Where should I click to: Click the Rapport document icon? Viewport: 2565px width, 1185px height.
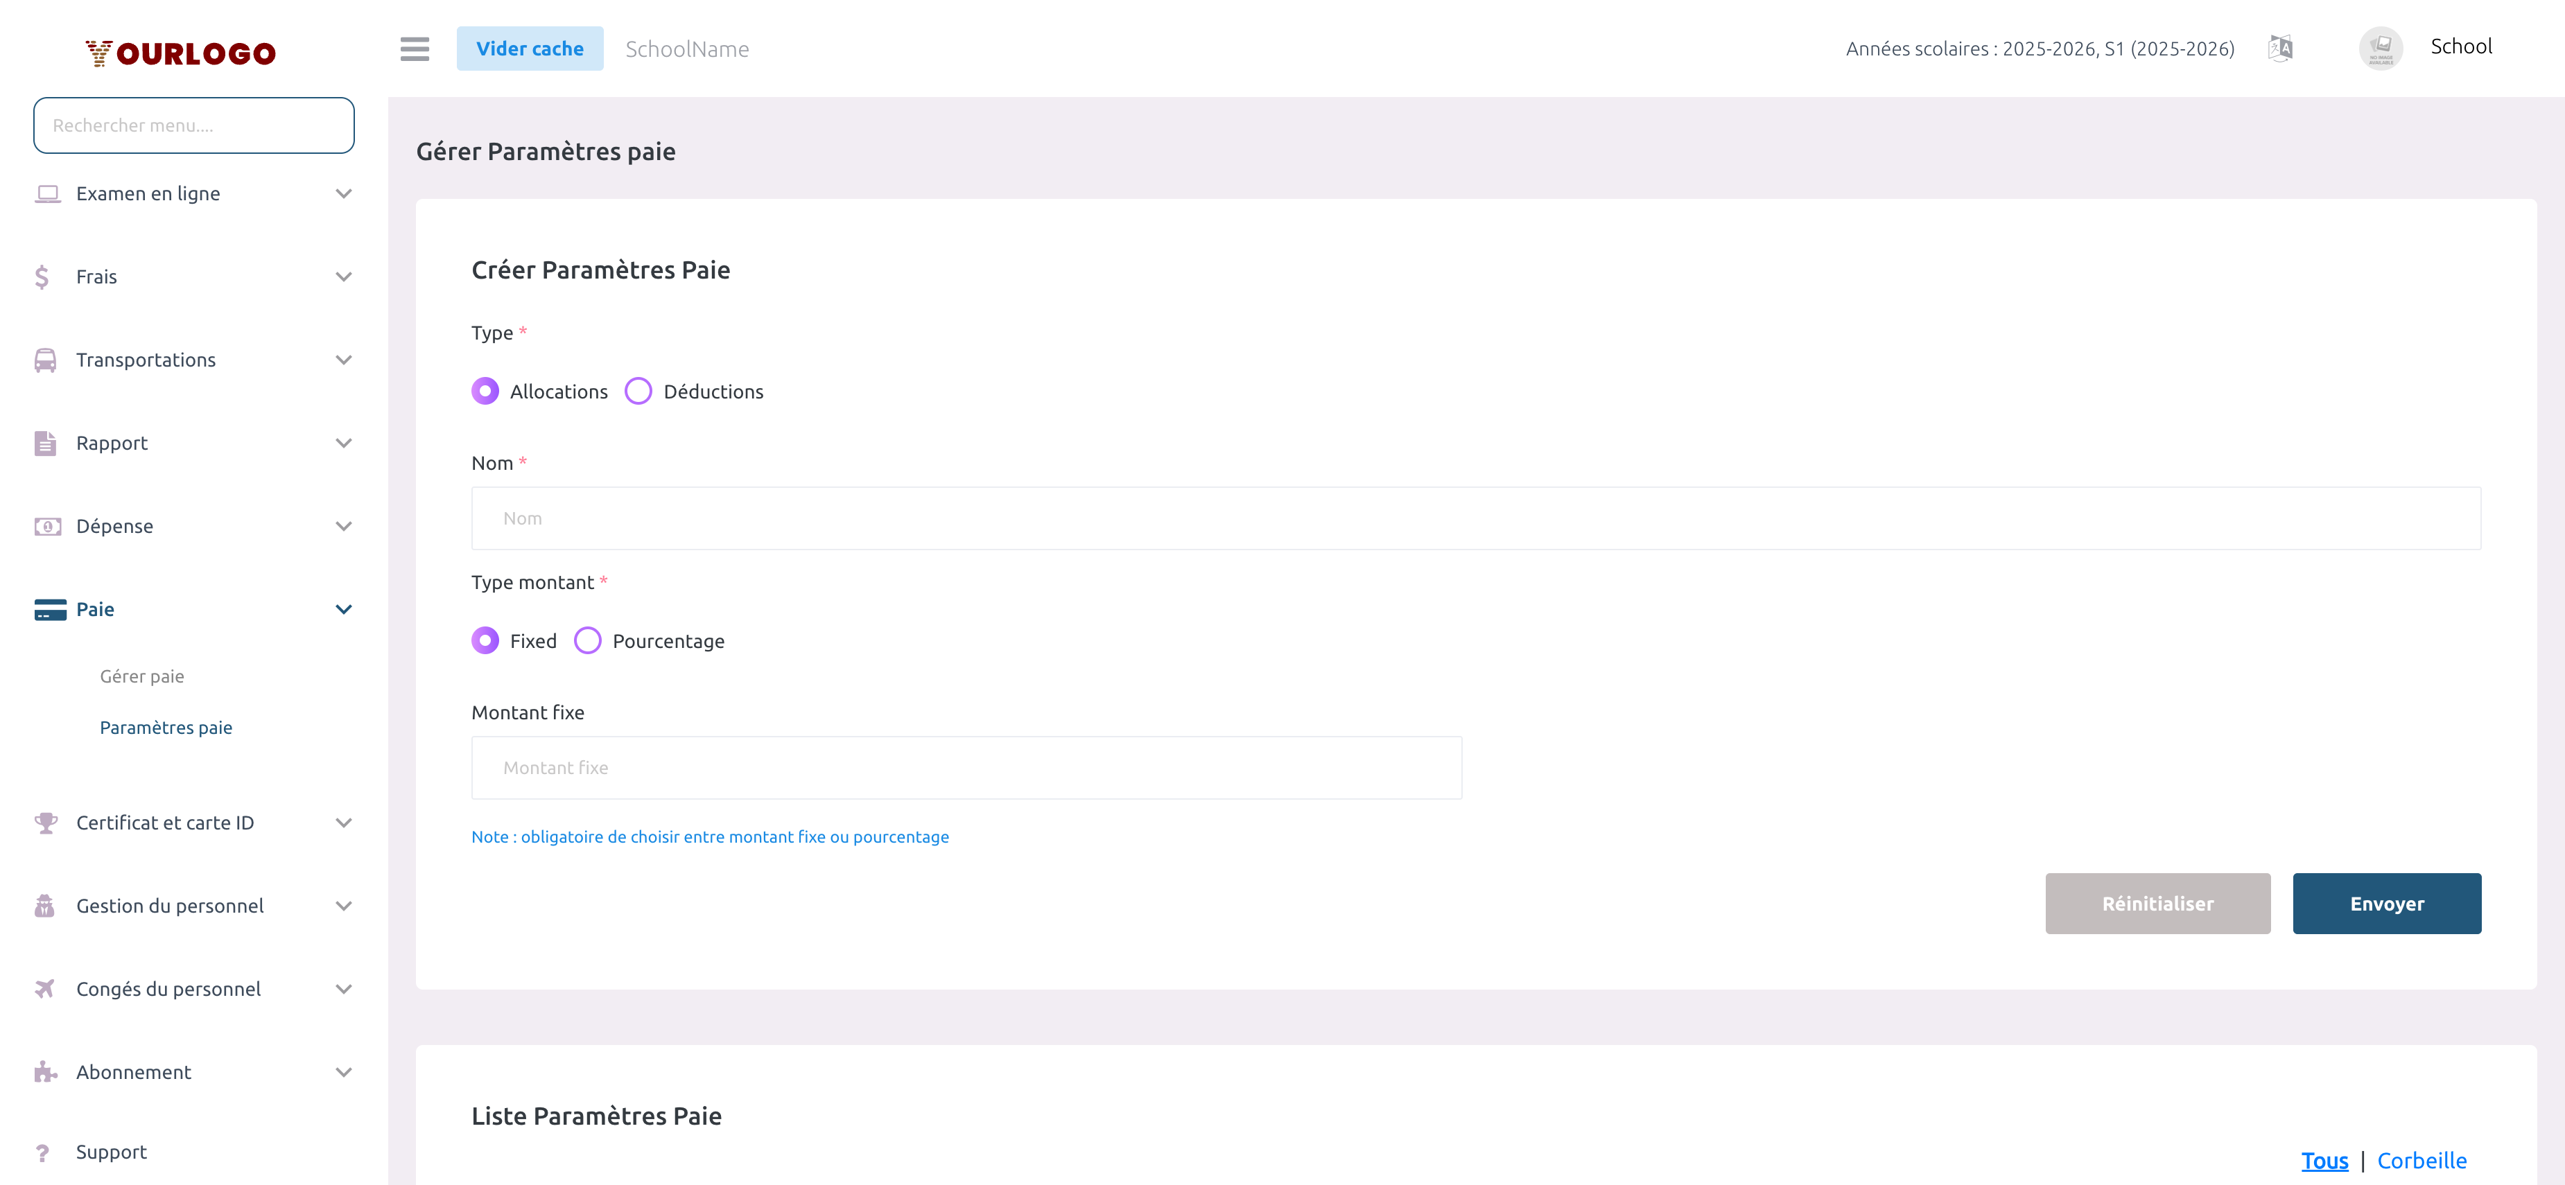coord(45,443)
